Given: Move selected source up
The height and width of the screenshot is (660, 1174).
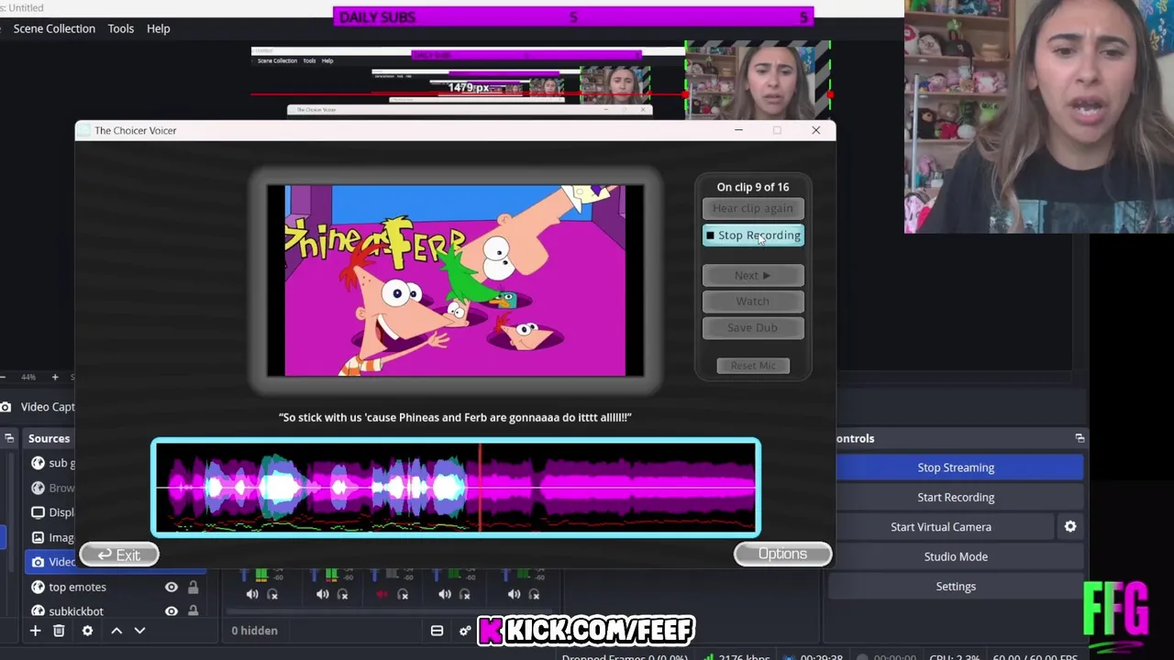Looking at the screenshot, I should [116, 631].
